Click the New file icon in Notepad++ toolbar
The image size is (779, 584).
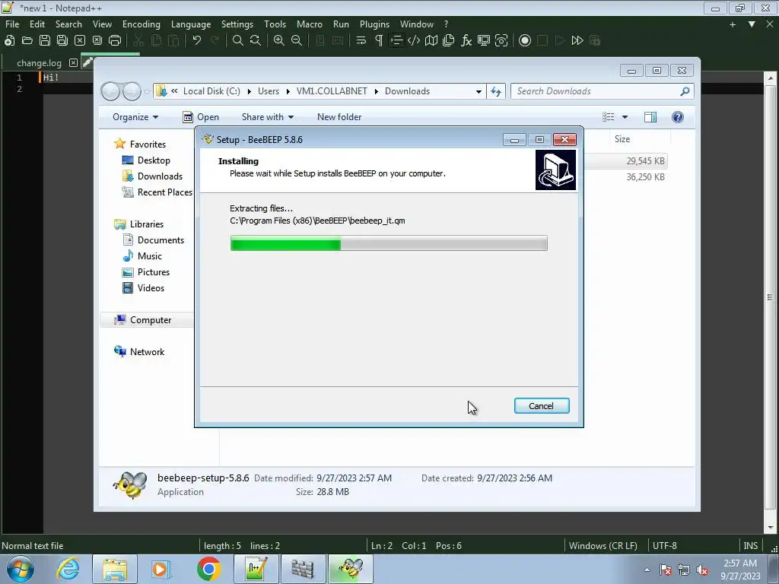coord(9,41)
